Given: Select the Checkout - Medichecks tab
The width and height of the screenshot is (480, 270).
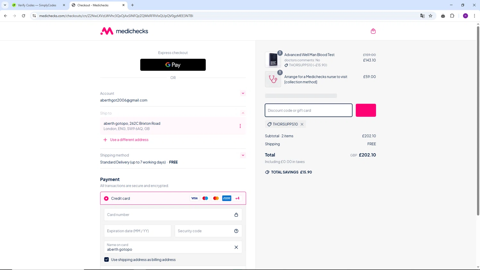Looking at the screenshot, I should [x=93, y=5].
